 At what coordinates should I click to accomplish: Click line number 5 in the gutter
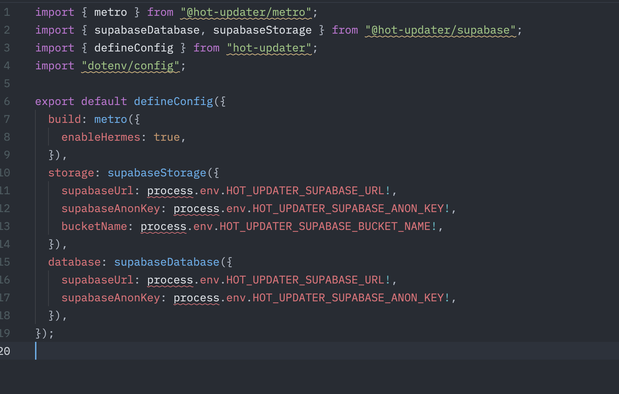(7, 84)
